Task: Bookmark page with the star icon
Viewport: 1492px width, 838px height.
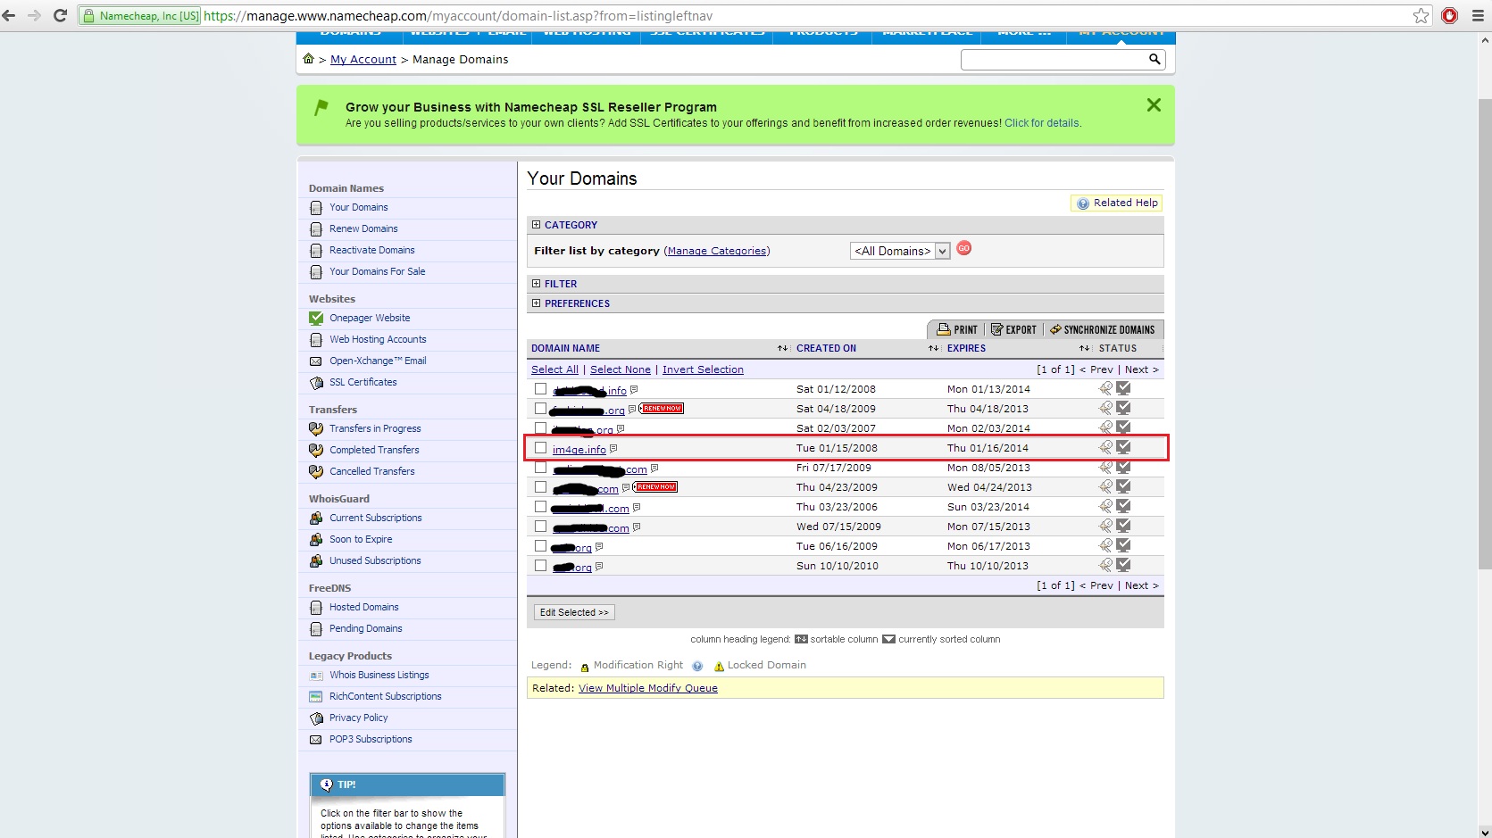Action: (1421, 15)
